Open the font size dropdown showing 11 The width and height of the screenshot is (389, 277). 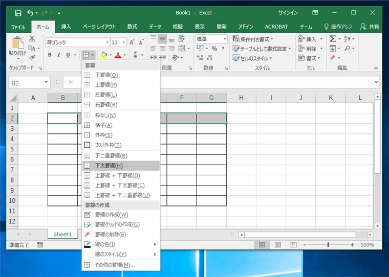[x=123, y=42]
